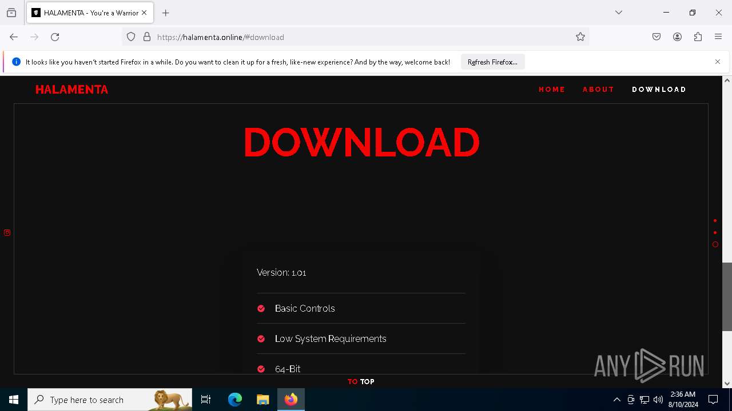Click the large DOWNLOAD heading
Viewport: 732px width, 411px height.
361,142
